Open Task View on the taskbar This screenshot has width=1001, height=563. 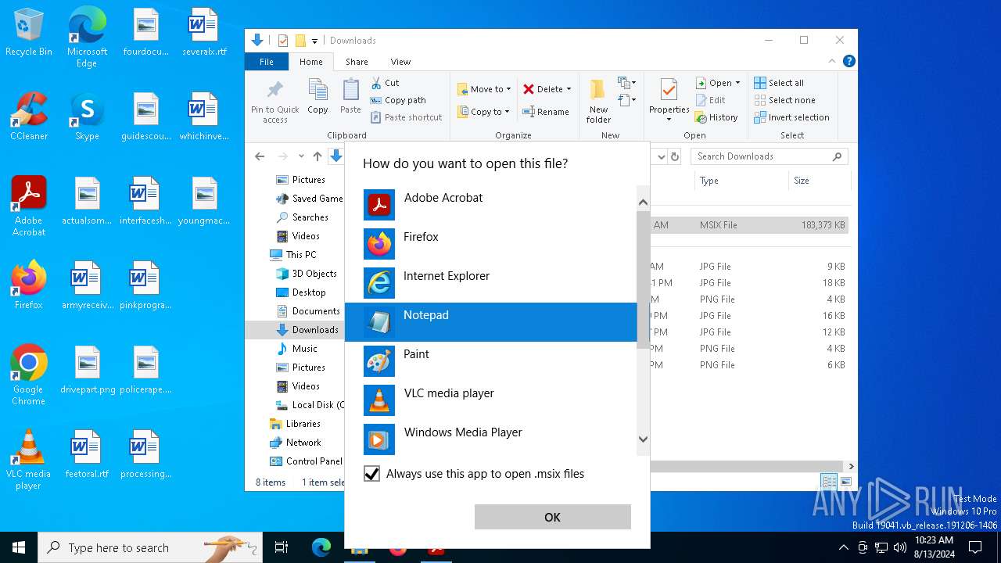coord(282,547)
